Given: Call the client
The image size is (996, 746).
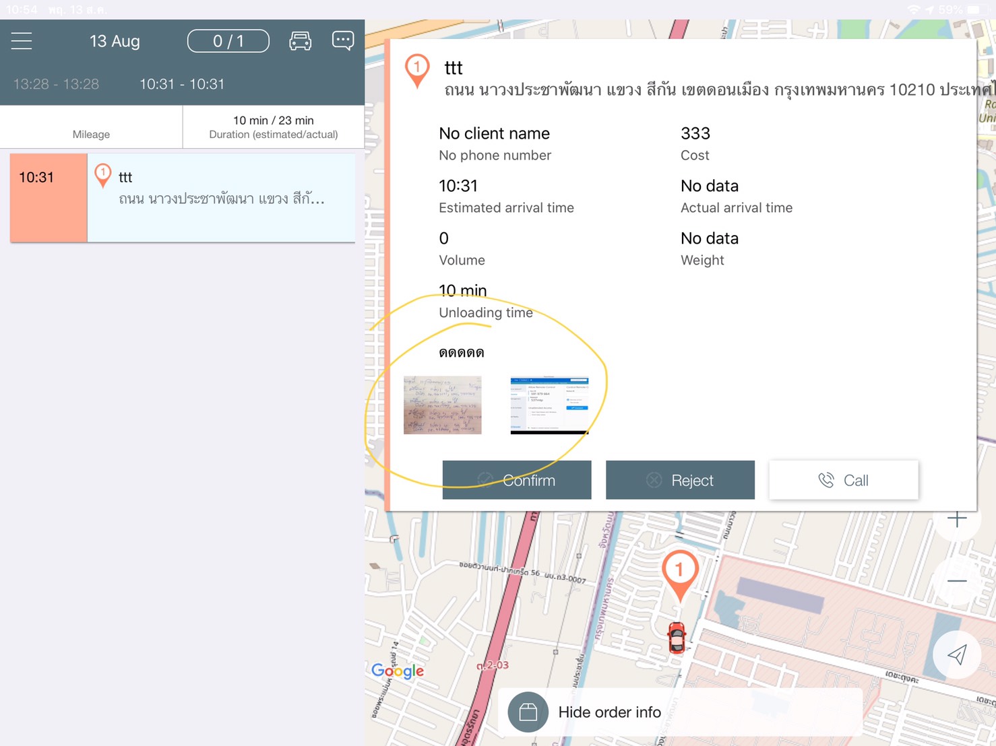Looking at the screenshot, I should (843, 480).
